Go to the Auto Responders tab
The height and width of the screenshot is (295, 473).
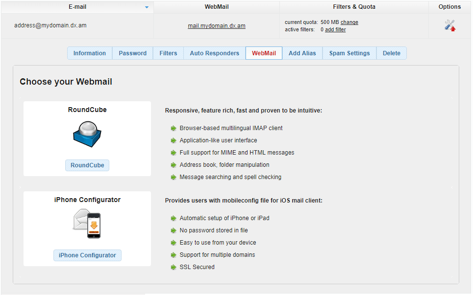click(214, 53)
